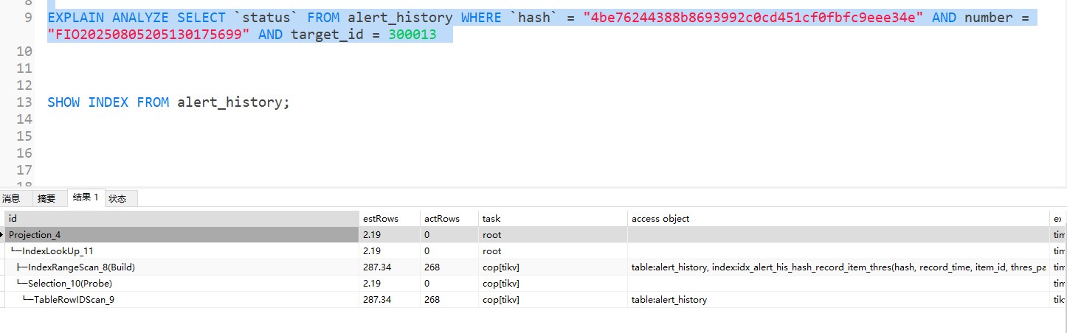
Task: Click the access object column header
Action: (838, 219)
